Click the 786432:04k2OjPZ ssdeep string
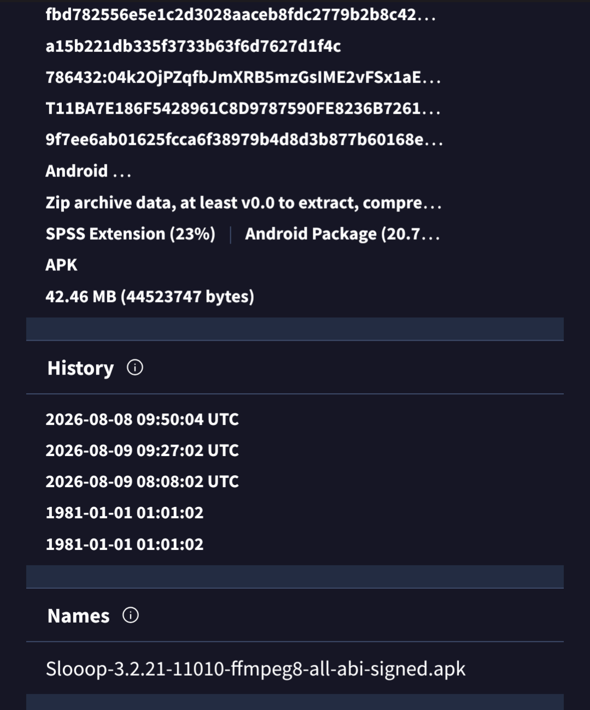This screenshot has height=710, width=590. (x=243, y=77)
